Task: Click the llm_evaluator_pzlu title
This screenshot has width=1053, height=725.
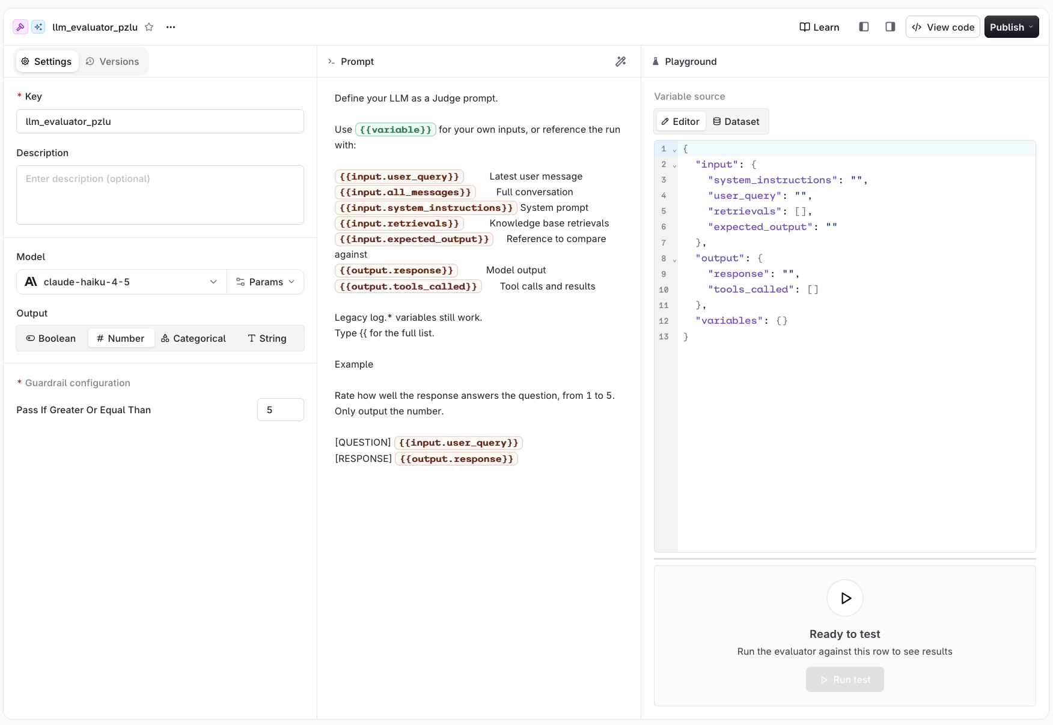Action: [x=95, y=27]
